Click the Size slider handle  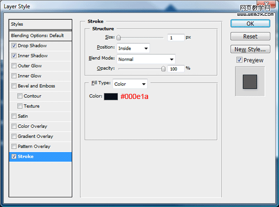[x=119, y=38]
